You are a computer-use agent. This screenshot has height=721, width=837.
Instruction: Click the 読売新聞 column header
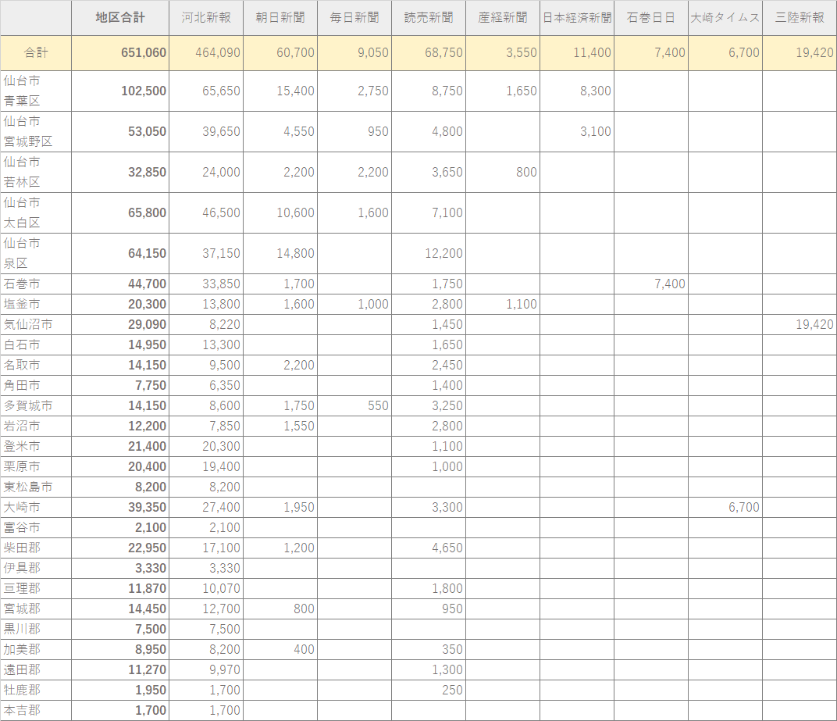[429, 18]
